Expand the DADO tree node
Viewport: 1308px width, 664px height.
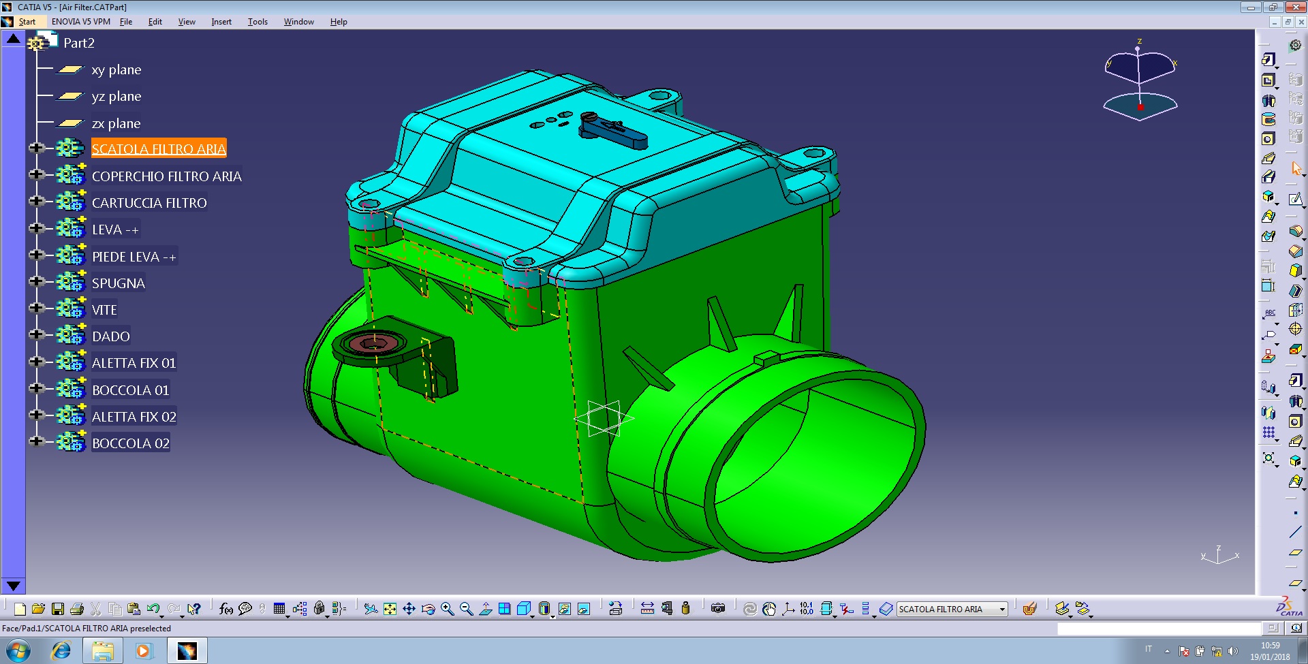37,335
